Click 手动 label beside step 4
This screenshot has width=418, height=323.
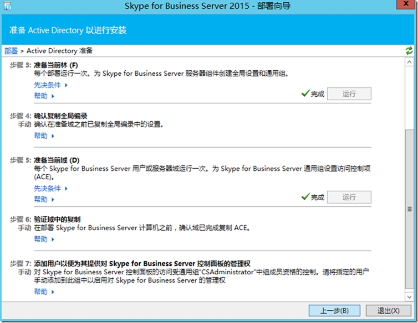pos(24,124)
